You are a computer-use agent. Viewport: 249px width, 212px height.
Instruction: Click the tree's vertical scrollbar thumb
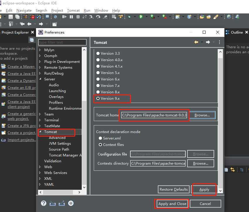click(x=84, y=142)
